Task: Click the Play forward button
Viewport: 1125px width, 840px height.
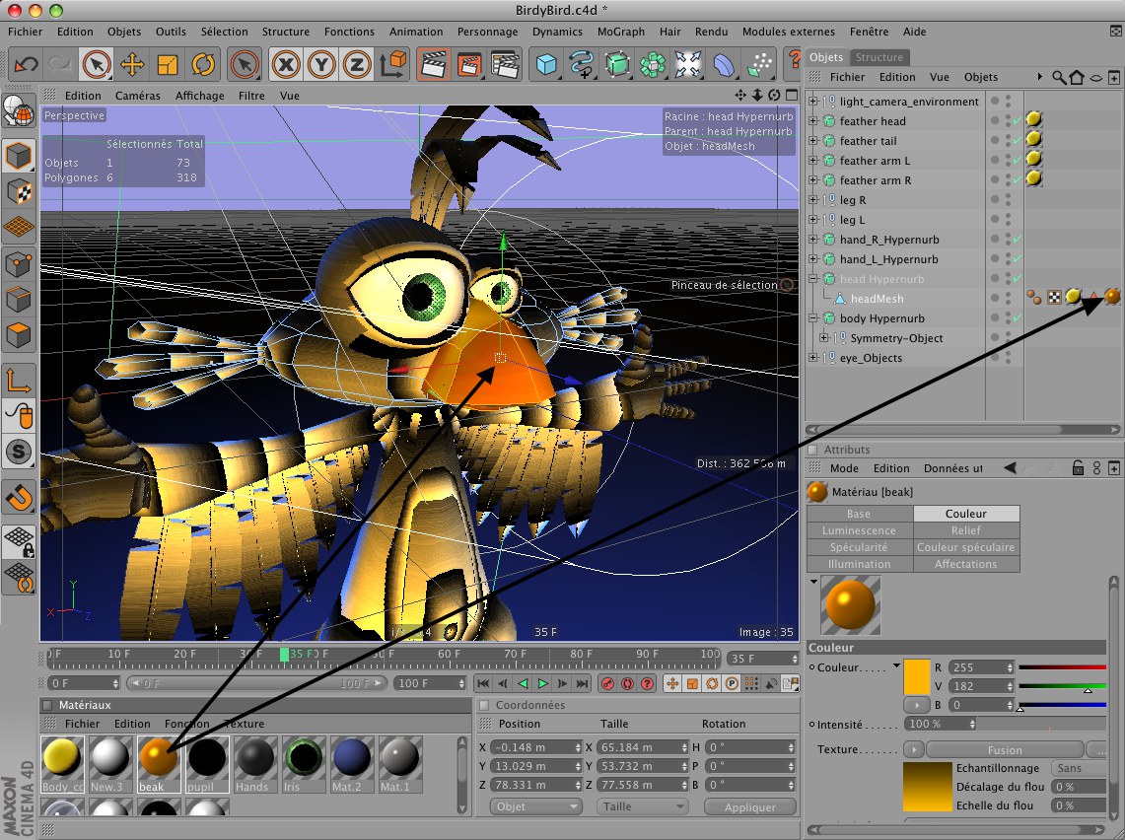Action: pos(542,683)
